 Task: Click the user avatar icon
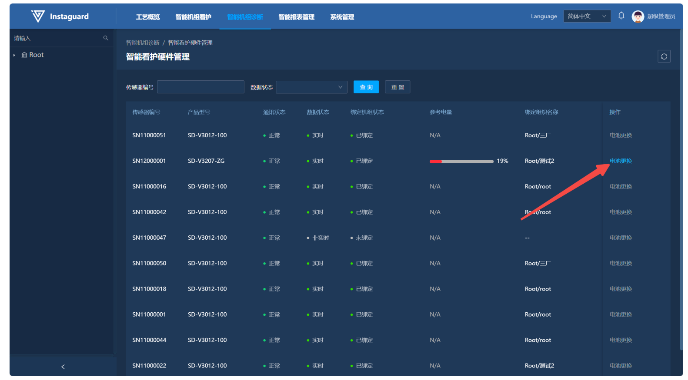tap(638, 17)
